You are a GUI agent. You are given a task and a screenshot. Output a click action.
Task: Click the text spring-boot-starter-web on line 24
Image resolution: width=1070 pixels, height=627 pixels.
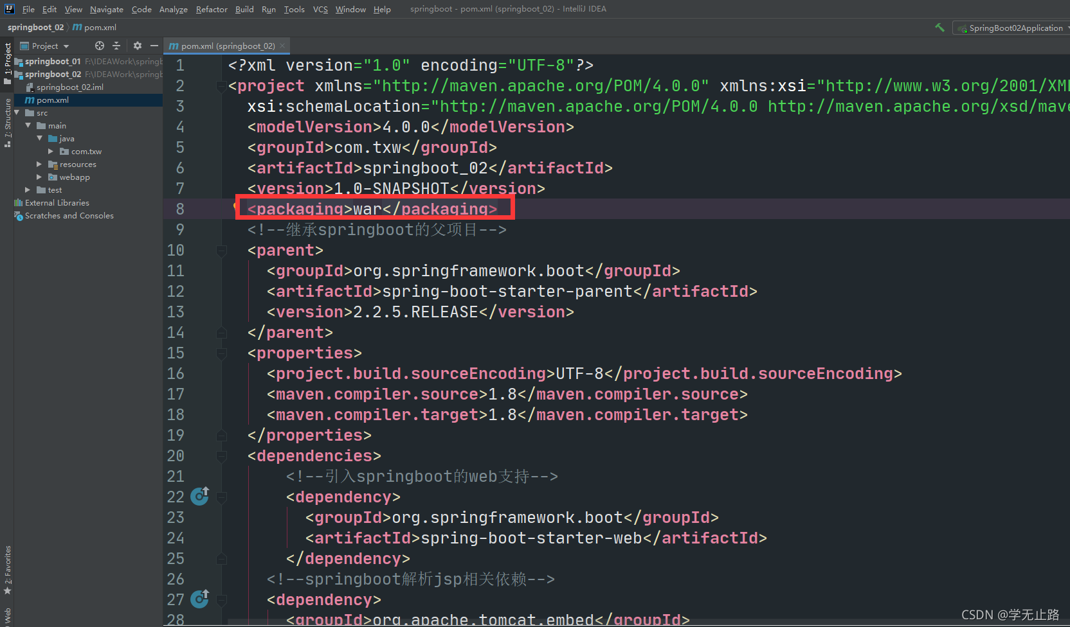click(x=531, y=538)
